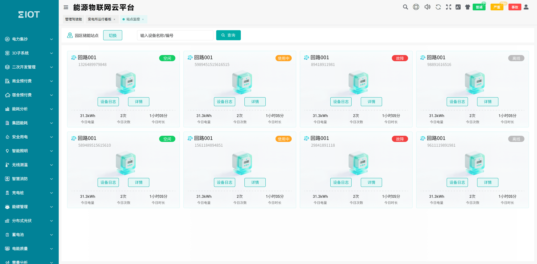The height and width of the screenshot is (264, 537).
Task: Collapse the sidebar with the hamburger icon
Action: 66,8
